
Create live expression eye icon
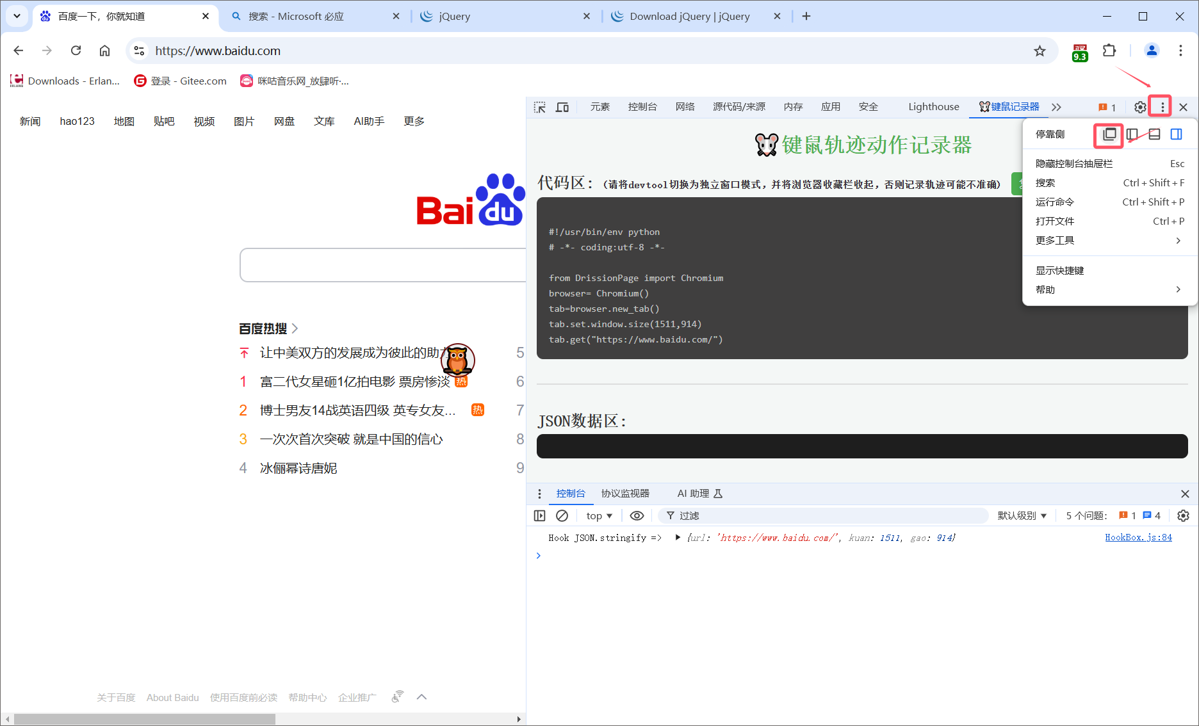coord(637,515)
